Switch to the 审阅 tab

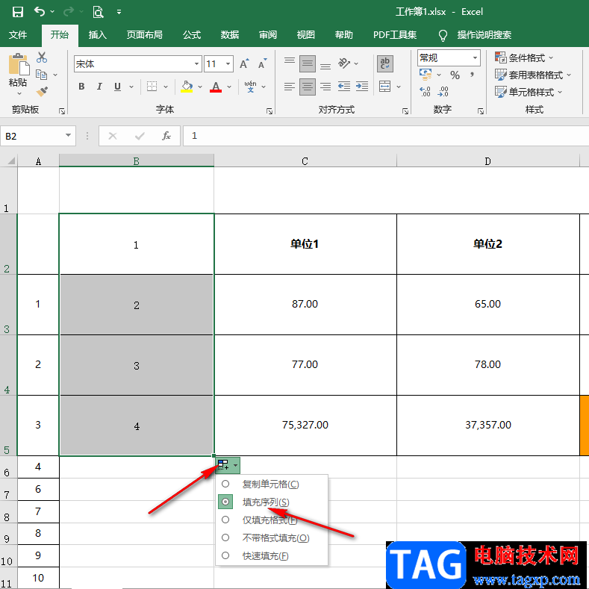tap(268, 35)
